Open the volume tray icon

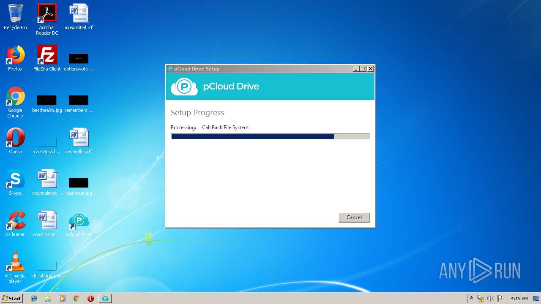coord(490,299)
